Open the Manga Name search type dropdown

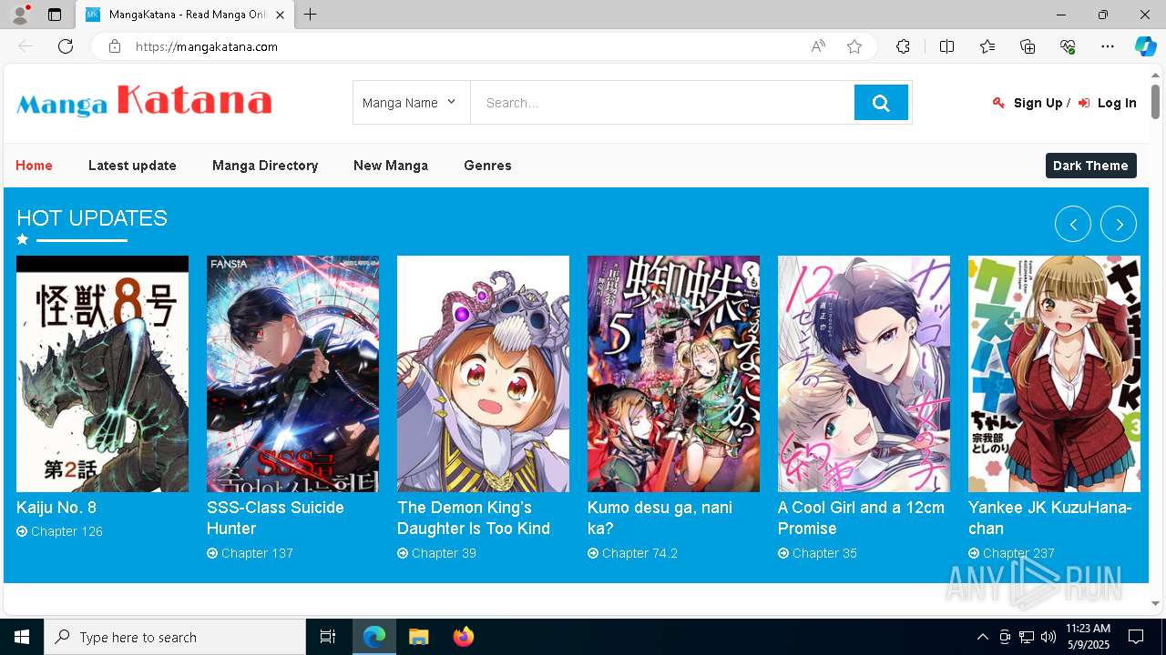[411, 103]
